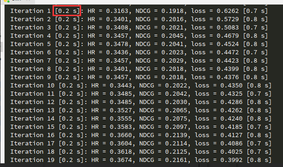Image resolution: width=283 pixels, height=167 pixels.
Task: Click the loss value 0.4325
Action: pyautogui.click(x=231, y=94)
